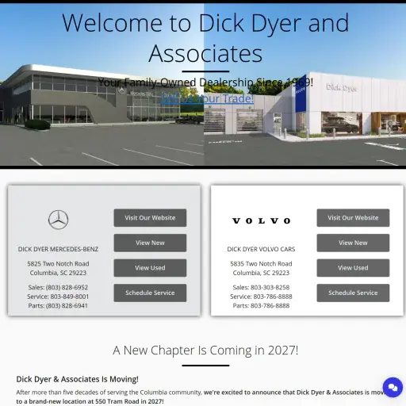
Task: Schedule service at Dick Dyer Mercedes-Benz
Action: [x=150, y=293]
